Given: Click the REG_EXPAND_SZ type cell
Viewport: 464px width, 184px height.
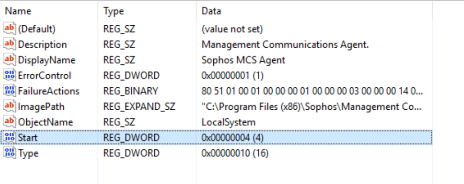Looking at the screenshot, I should 139,106.
